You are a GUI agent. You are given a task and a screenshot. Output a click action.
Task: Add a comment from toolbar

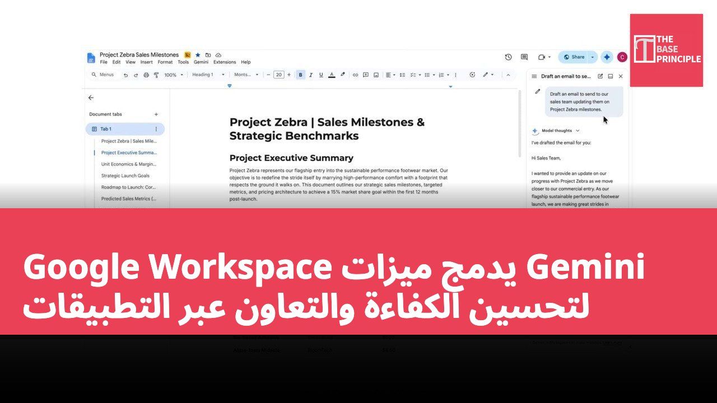[x=366, y=74]
